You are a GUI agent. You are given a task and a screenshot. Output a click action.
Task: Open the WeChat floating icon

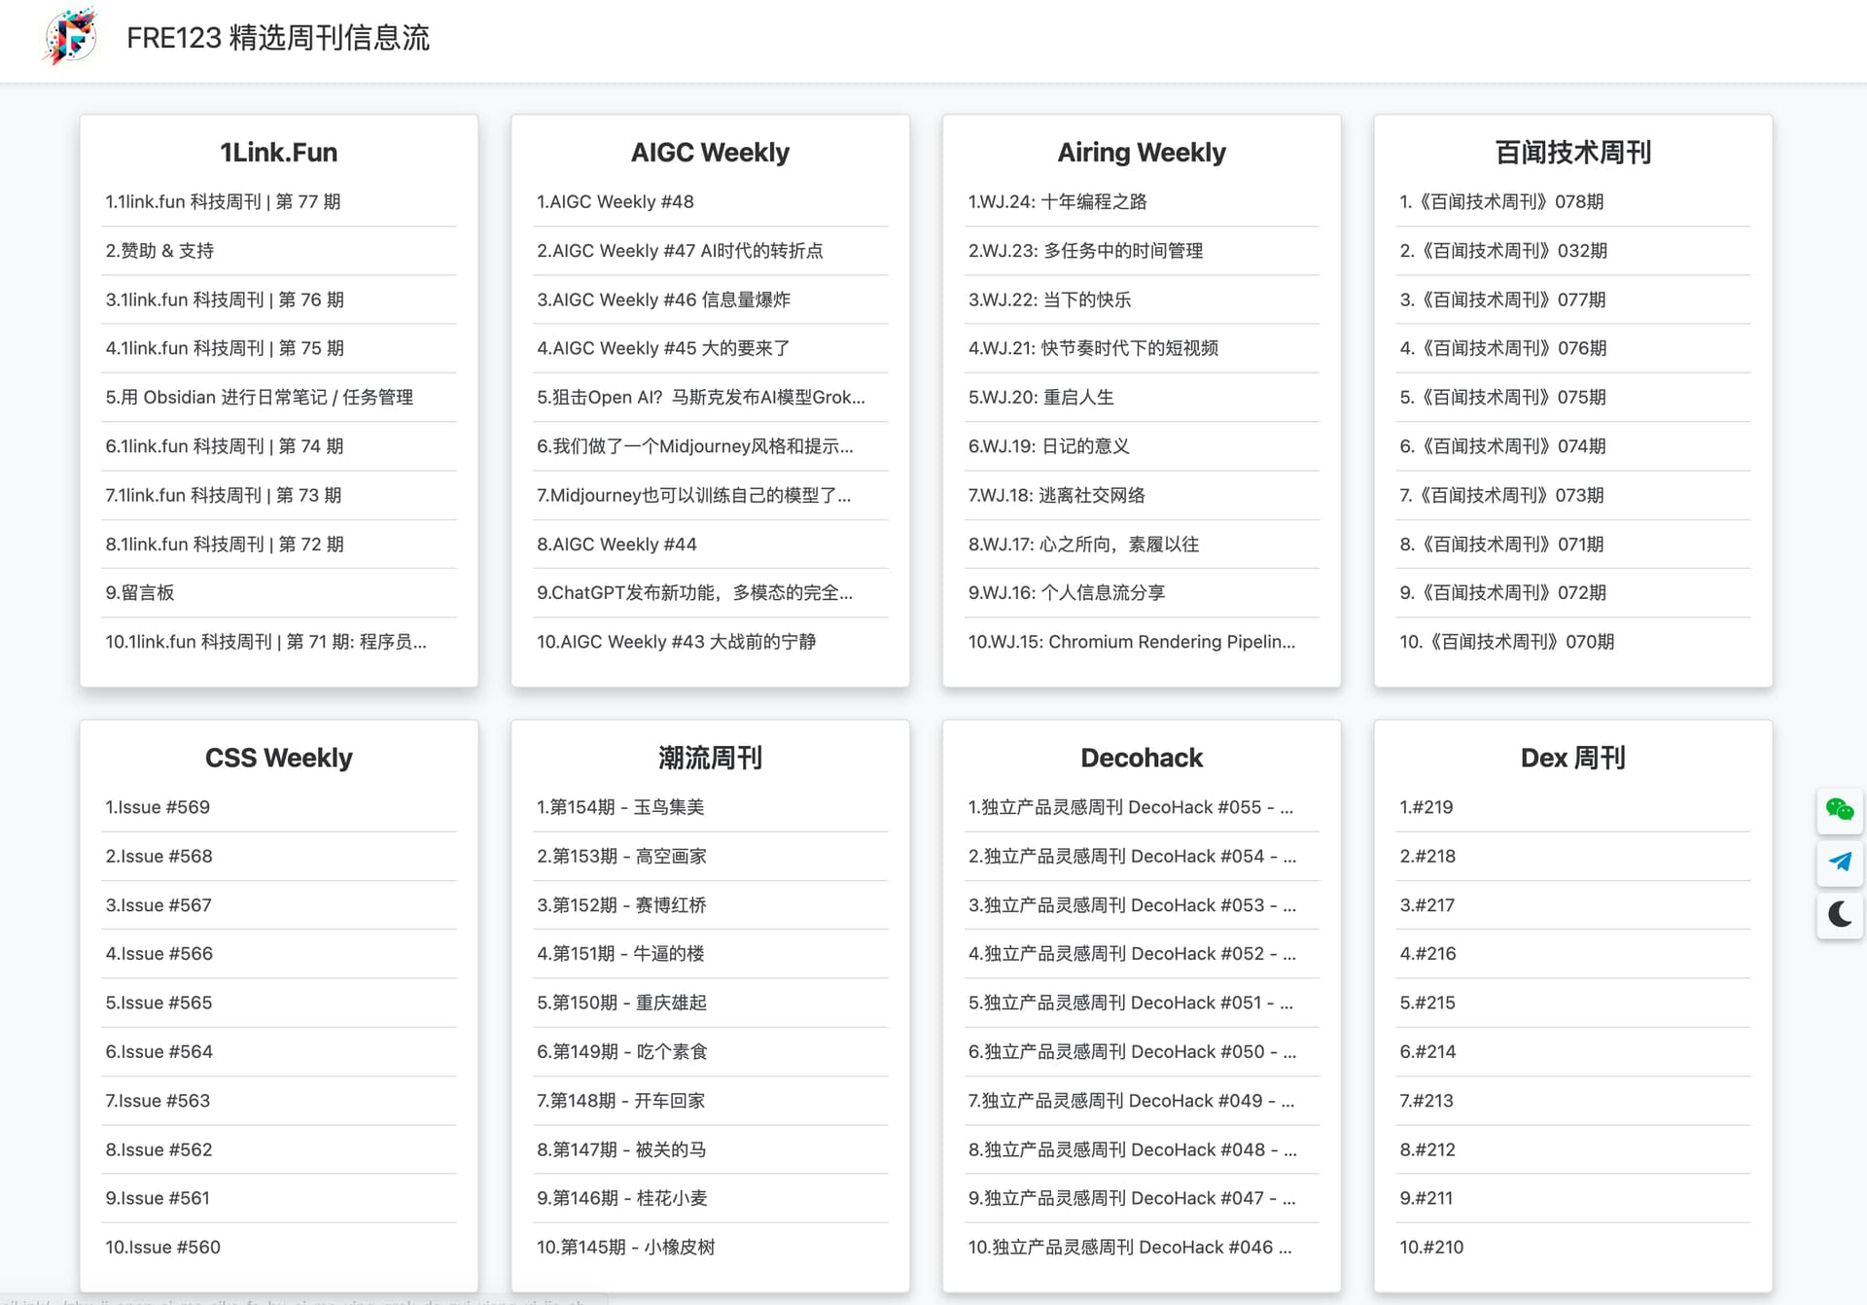tap(1839, 810)
